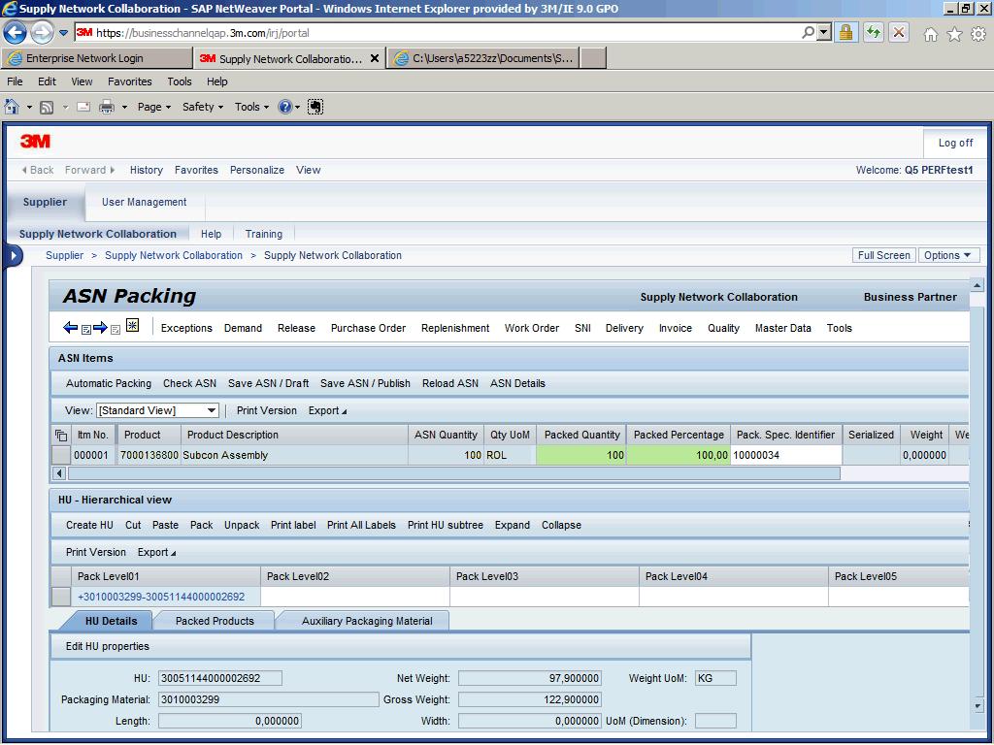Click the browser Forward arrow button
994x745 pixels.
click(43, 33)
